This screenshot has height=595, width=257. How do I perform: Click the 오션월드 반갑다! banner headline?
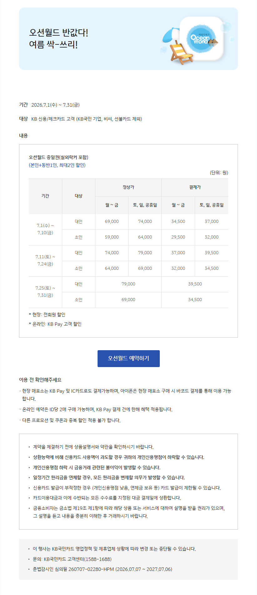click(x=59, y=33)
